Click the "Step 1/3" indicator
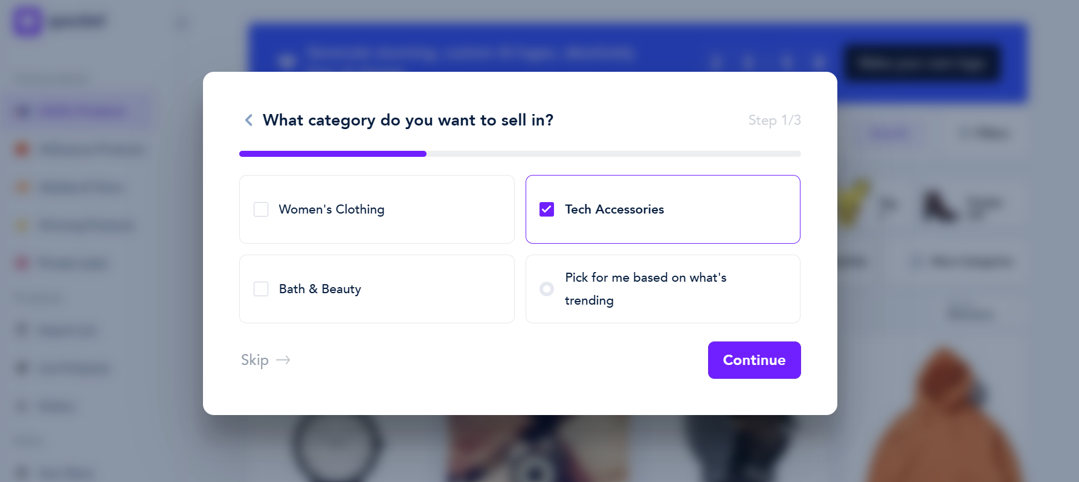Viewport: 1079px width, 482px height. pos(775,120)
